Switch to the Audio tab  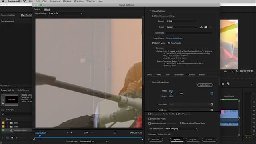pyautogui.click(x=168, y=75)
